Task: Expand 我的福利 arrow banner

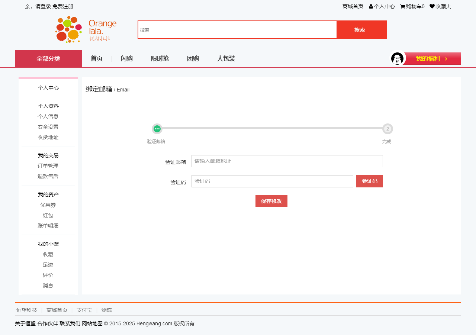Action: 432,59
